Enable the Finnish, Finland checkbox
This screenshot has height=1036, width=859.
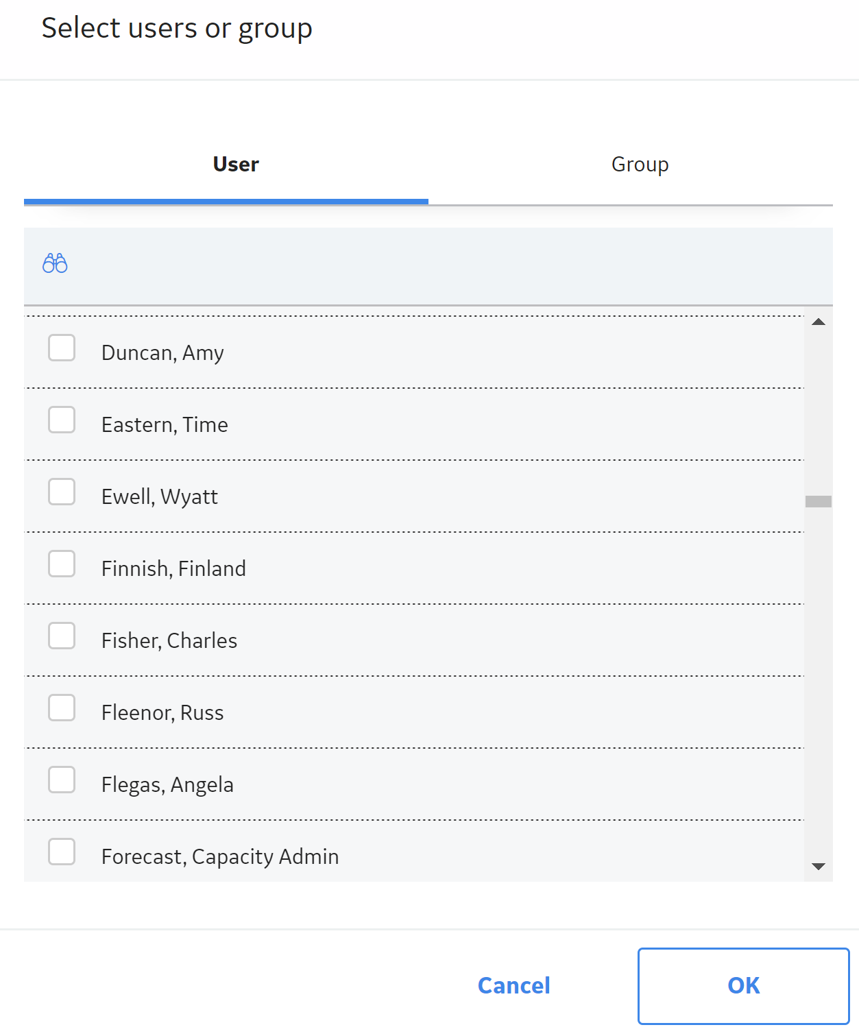click(62, 564)
